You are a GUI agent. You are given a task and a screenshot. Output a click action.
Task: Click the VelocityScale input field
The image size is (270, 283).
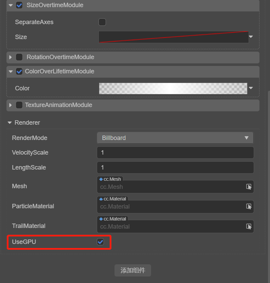(x=175, y=153)
